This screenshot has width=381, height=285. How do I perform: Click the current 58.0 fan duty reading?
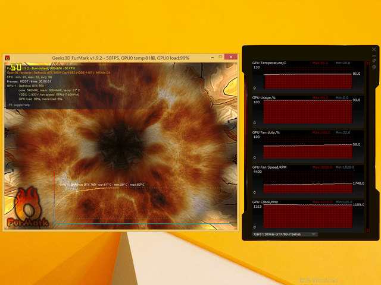(x=357, y=144)
